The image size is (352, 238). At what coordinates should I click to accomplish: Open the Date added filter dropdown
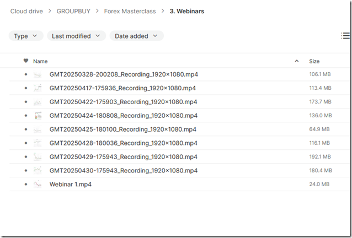point(136,36)
